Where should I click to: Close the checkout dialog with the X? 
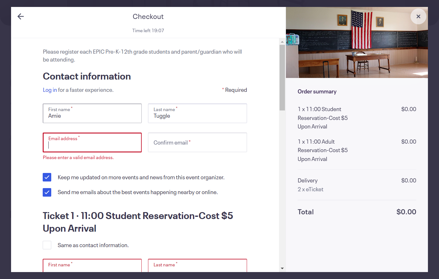(418, 16)
